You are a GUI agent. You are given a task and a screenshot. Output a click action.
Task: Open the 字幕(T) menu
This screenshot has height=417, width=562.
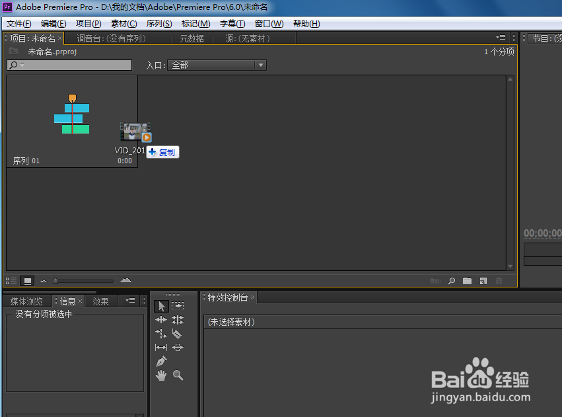pos(232,24)
